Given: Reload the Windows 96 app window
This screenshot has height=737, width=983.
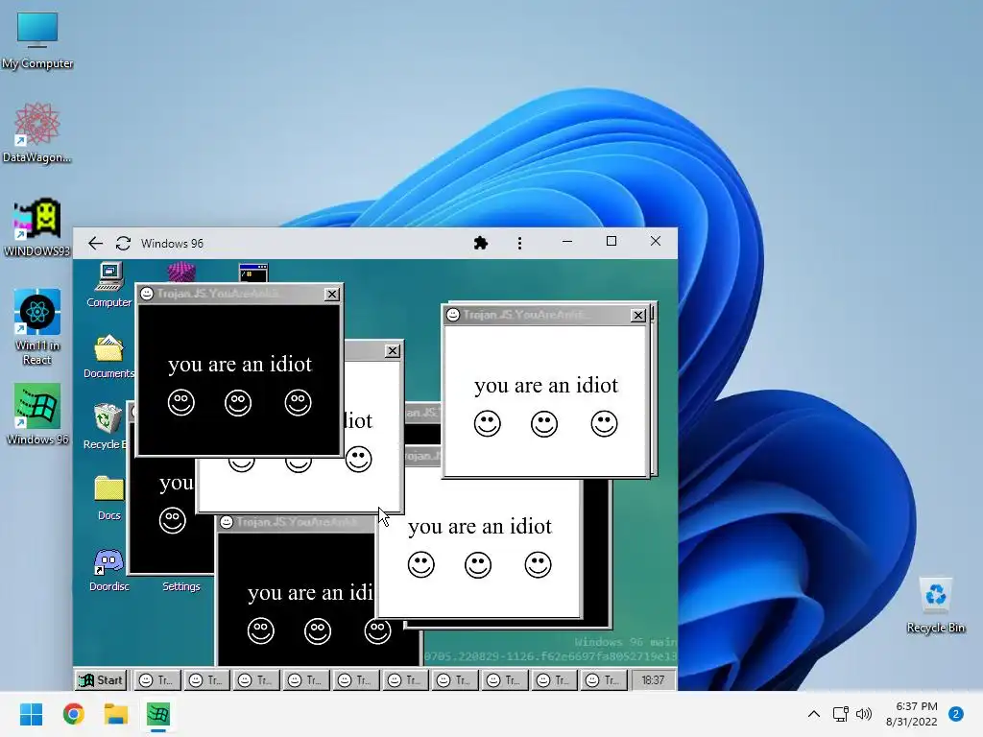Looking at the screenshot, I should 124,243.
